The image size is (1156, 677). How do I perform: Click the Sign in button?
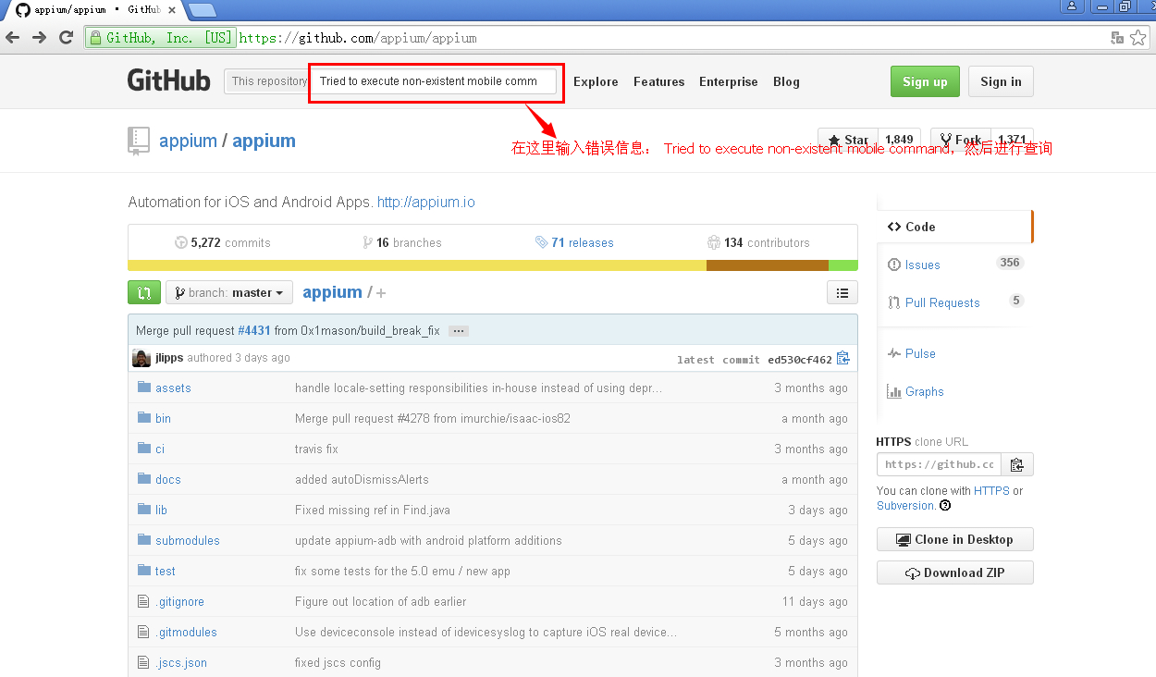[1001, 81]
